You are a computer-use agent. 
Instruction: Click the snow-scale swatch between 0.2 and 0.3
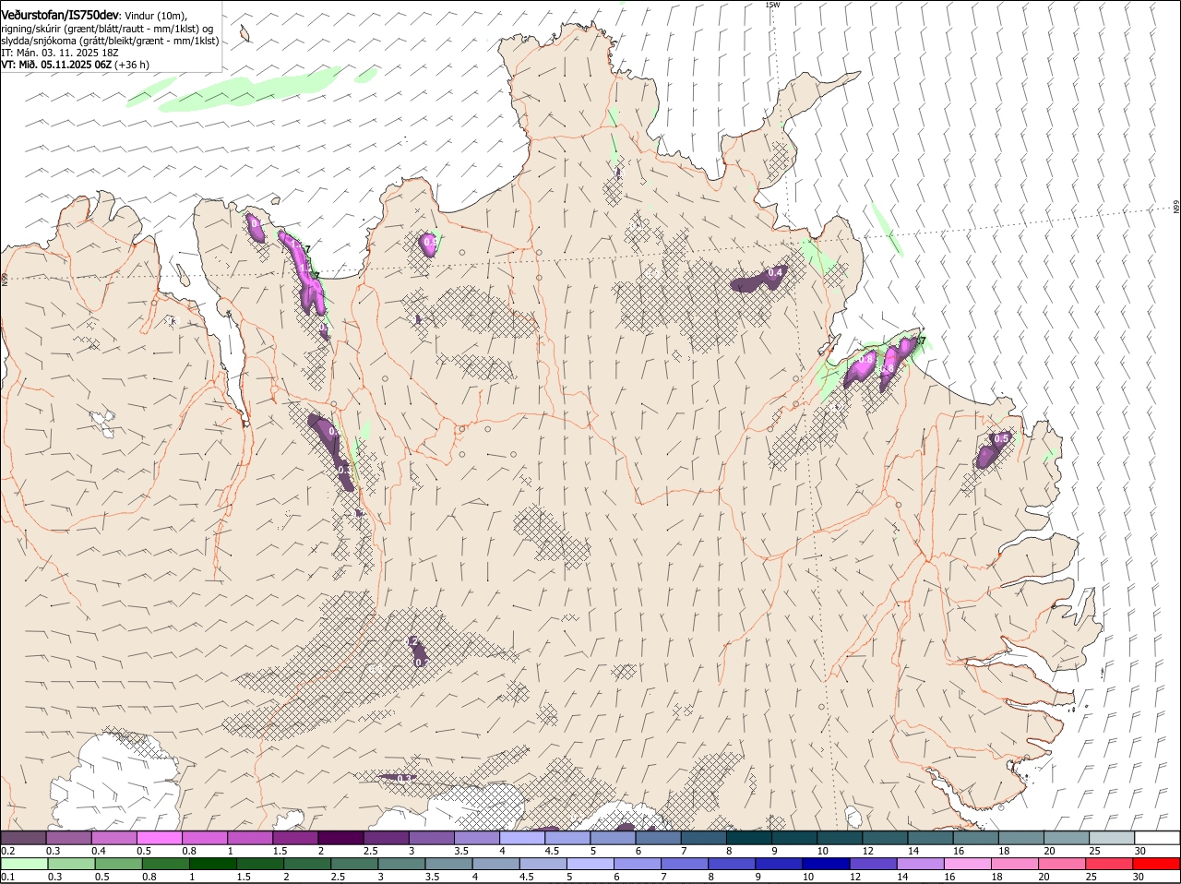coord(23,838)
